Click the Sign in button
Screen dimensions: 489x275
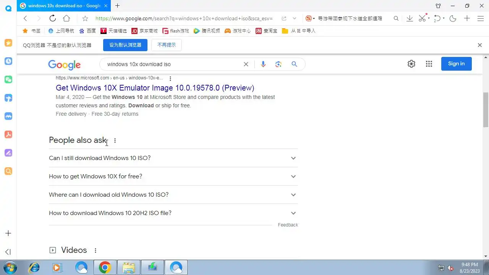(457, 64)
